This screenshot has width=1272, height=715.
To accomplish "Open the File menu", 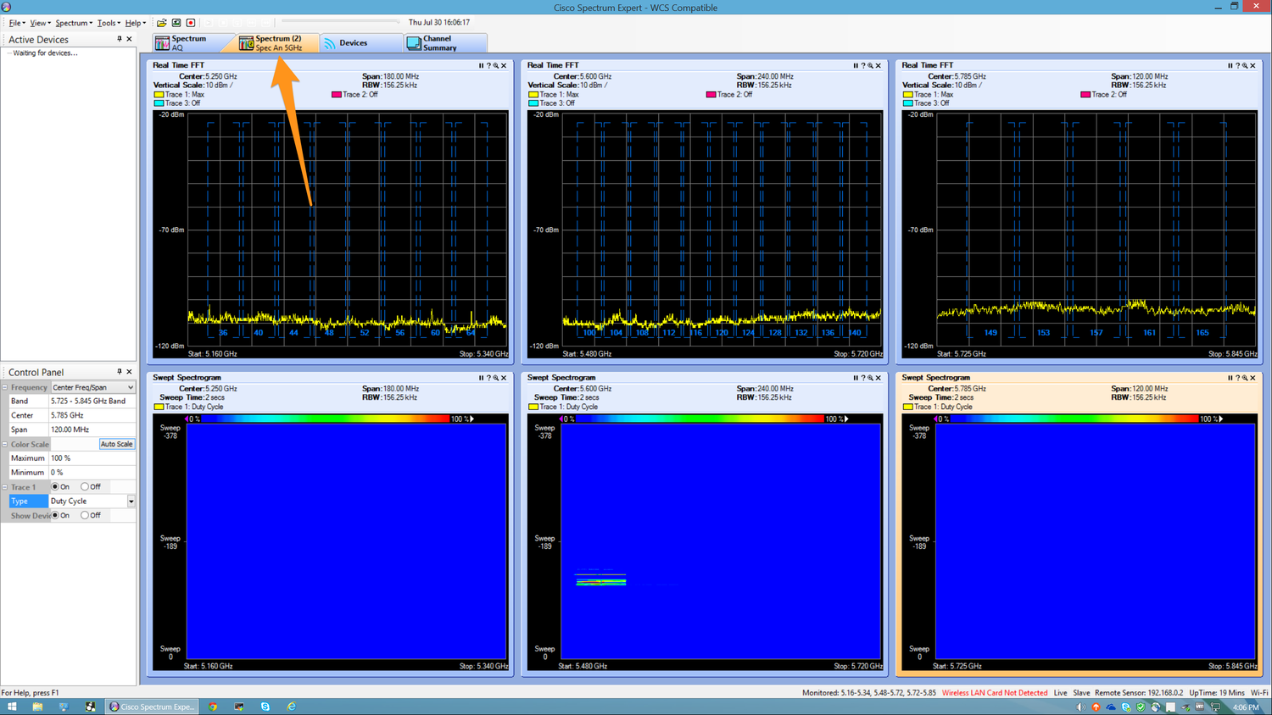I will [16, 23].
